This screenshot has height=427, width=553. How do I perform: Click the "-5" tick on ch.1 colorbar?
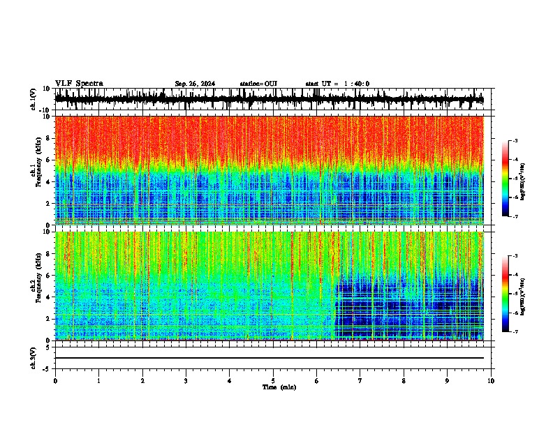coord(515,179)
